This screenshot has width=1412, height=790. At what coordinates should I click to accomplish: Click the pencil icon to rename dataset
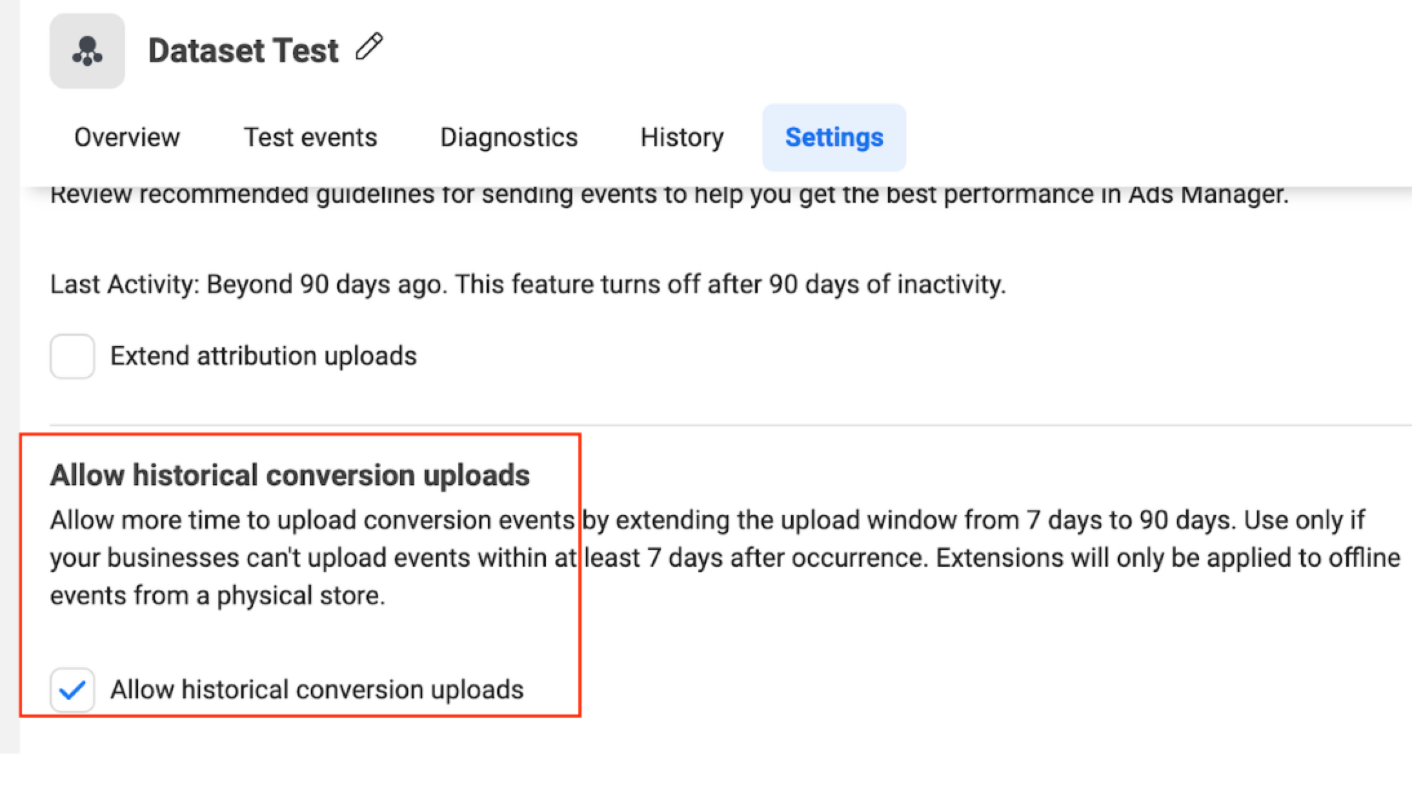coord(369,47)
